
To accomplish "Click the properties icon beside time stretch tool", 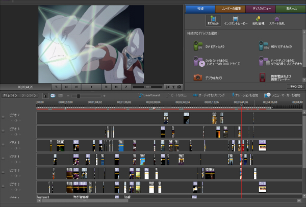I will click(61, 96).
